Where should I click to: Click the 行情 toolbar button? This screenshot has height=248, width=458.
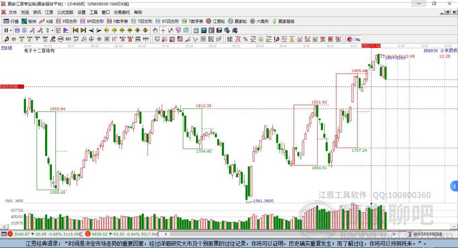pos(11,21)
